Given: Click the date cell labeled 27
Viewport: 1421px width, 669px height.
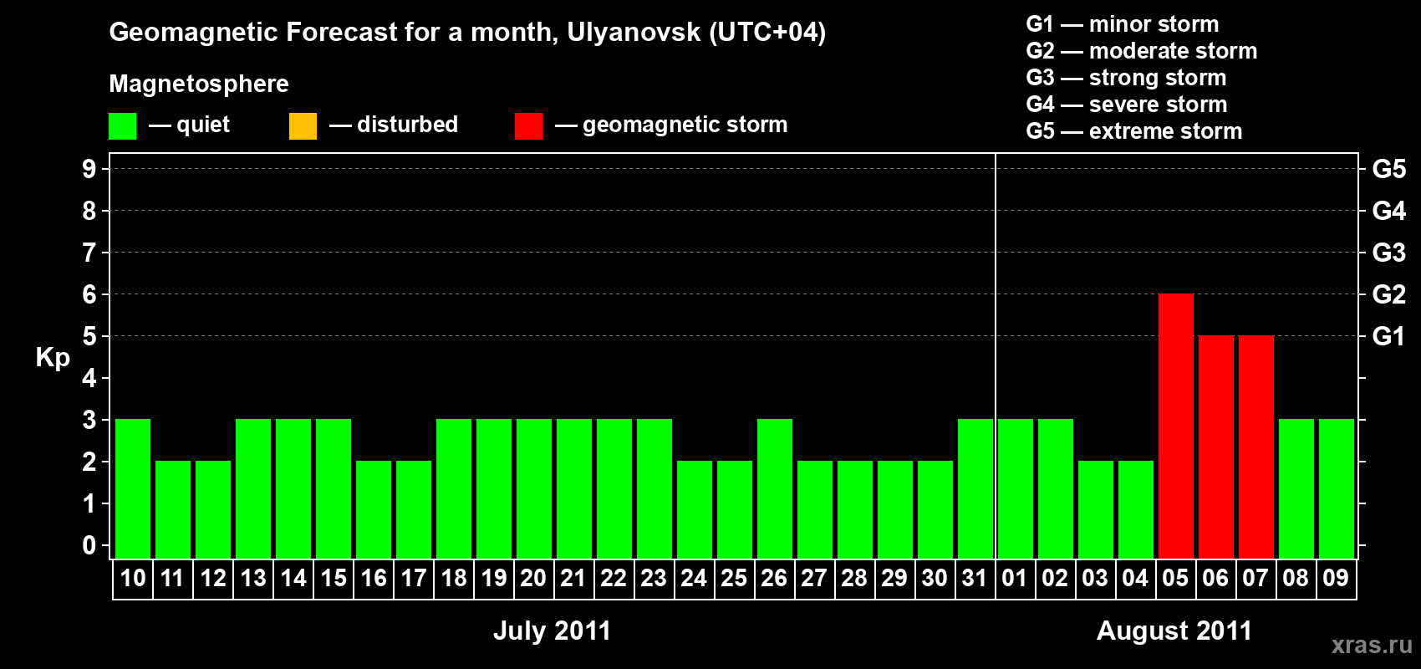Looking at the screenshot, I should tap(815, 579).
